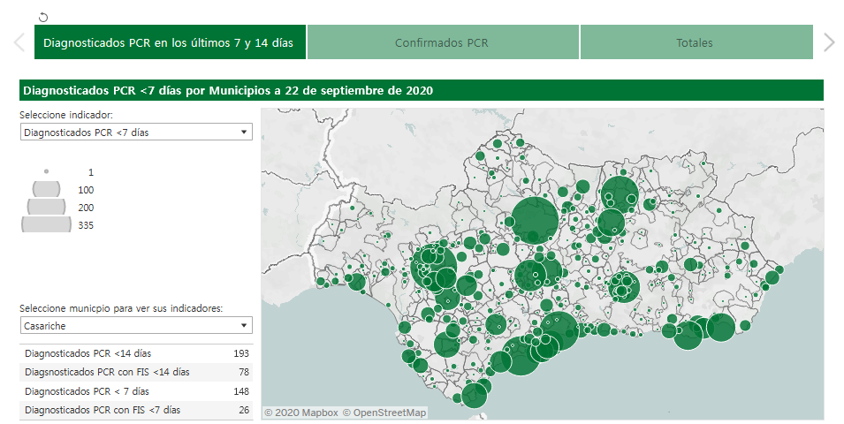Open the Seleccione indicador dropdown
844x424 pixels.
[x=135, y=132]
